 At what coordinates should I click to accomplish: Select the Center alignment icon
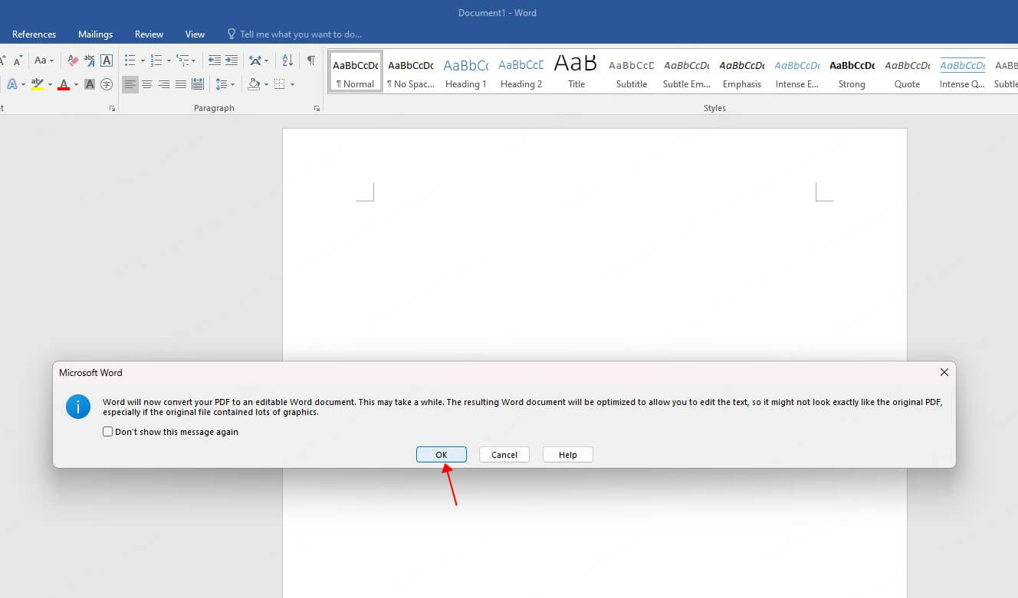point(147,84)
